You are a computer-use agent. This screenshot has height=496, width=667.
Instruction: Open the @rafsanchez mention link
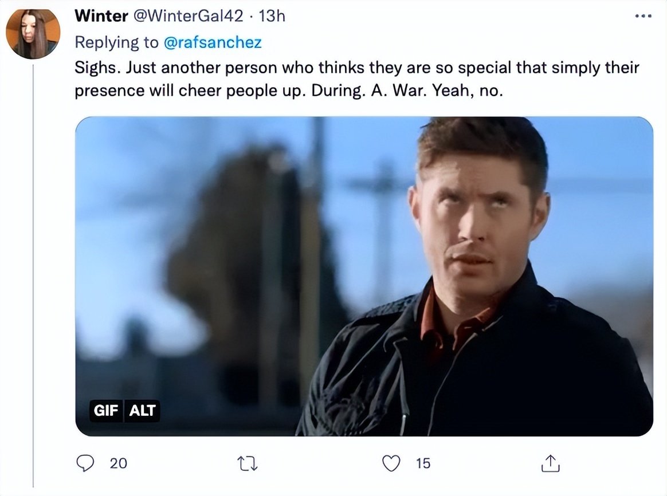212,42
